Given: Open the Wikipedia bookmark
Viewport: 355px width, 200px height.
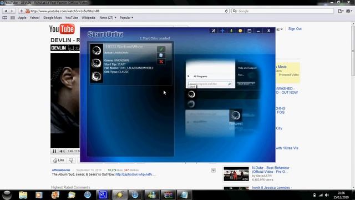Looking at the screenshot, I should tap(88, 17).
